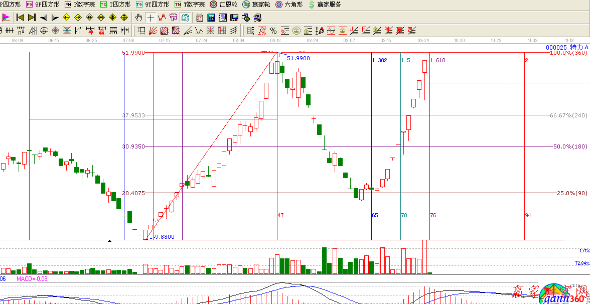The width and height of the screenshot is (590, 304).
Task: Click the P数字表 button
Action: click(80, 5)
